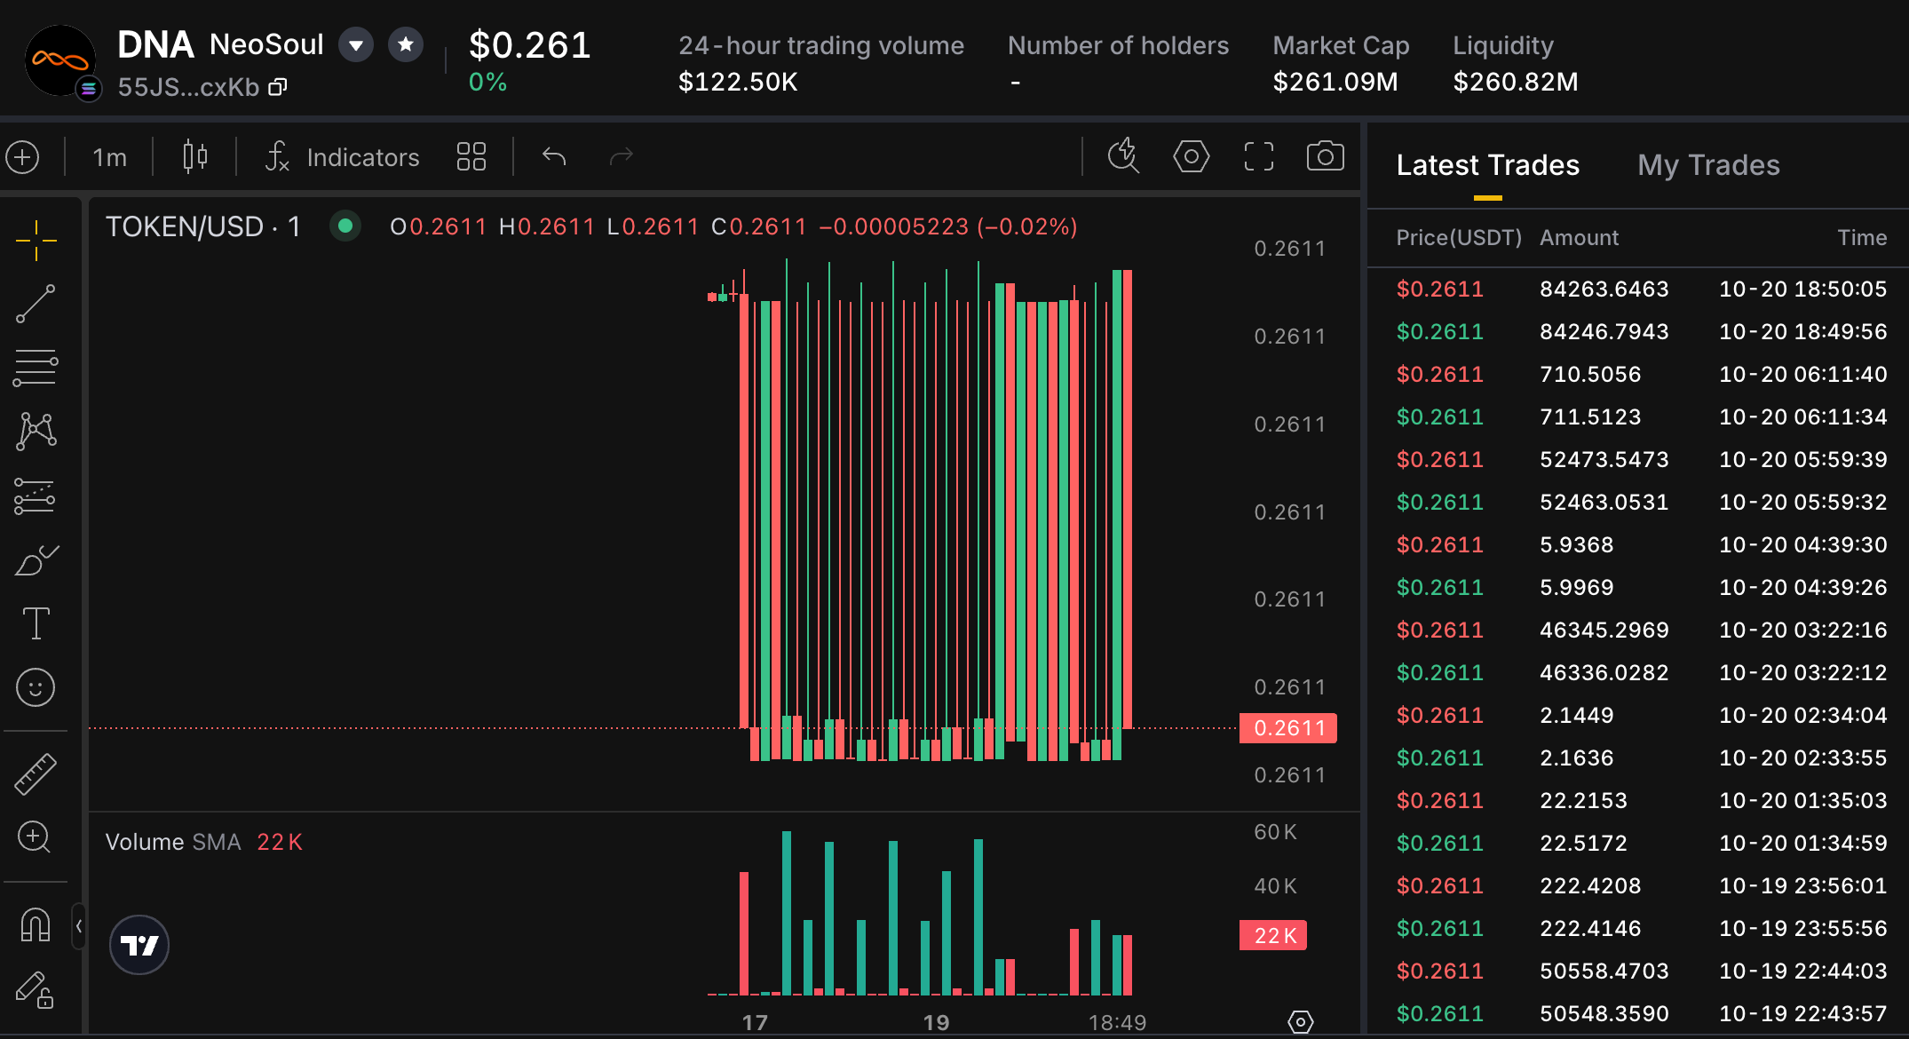Screen dimensions: 1909x1039
Task: Click the Amount column header
Action: [1579, 238]
